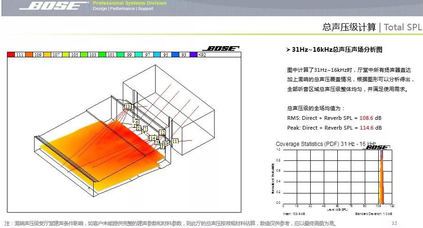Image resolution: width=423 pixels, height=228 pixels.
Task: Click speaker marker 11 in the model
Action: tap(175, 141)
